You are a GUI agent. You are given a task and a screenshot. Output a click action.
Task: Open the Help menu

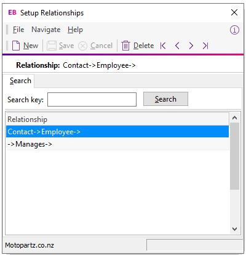point(75,30)
